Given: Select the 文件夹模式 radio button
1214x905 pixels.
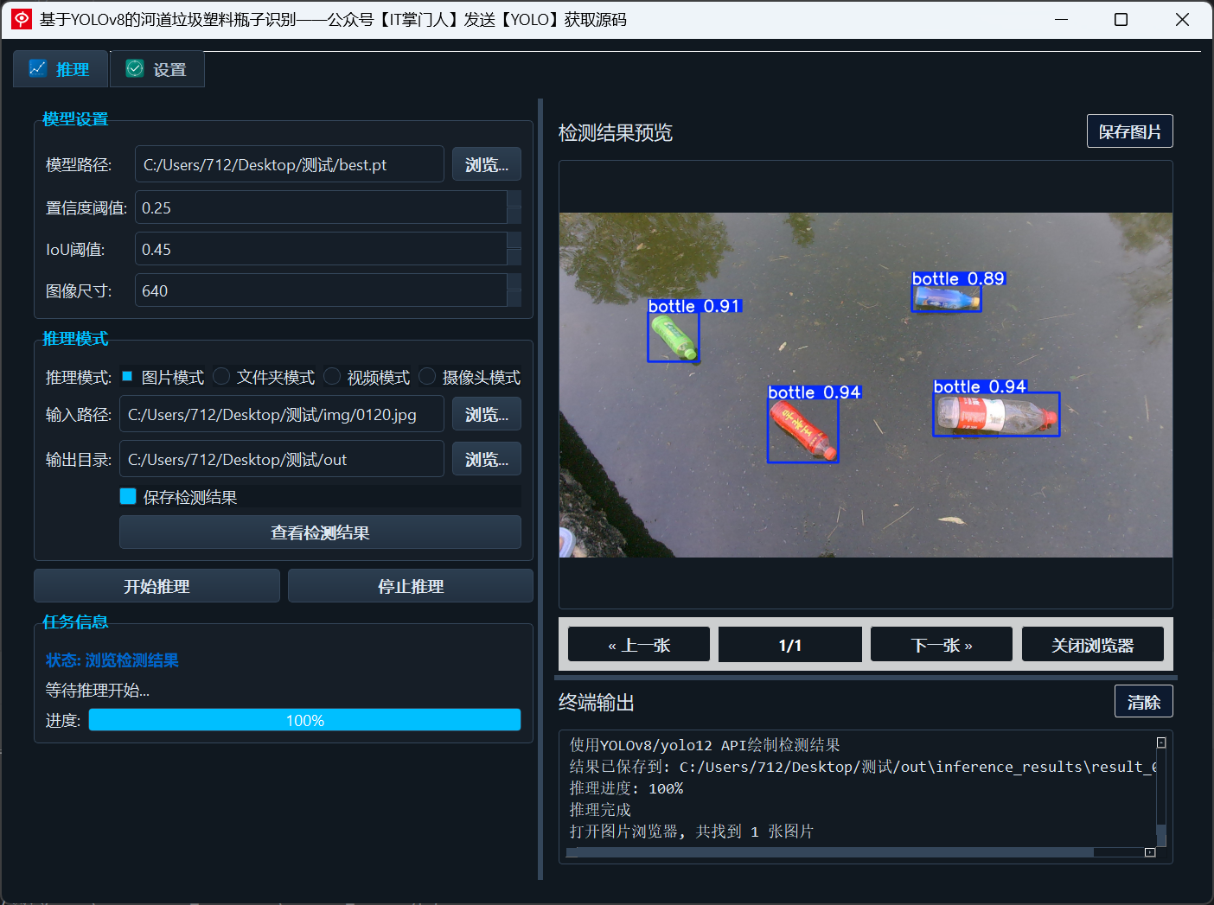Looking at the screenshot, I should (220, 376).
